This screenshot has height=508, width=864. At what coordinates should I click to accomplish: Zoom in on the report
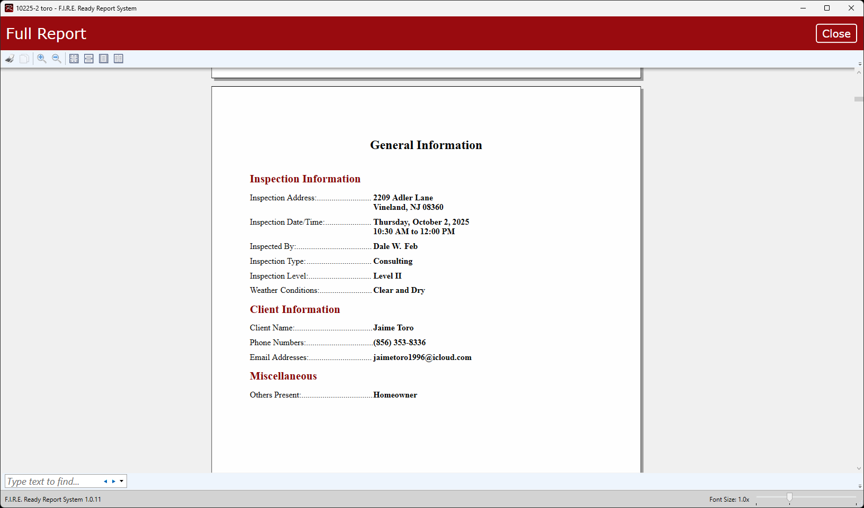click(x=42, y=58)
